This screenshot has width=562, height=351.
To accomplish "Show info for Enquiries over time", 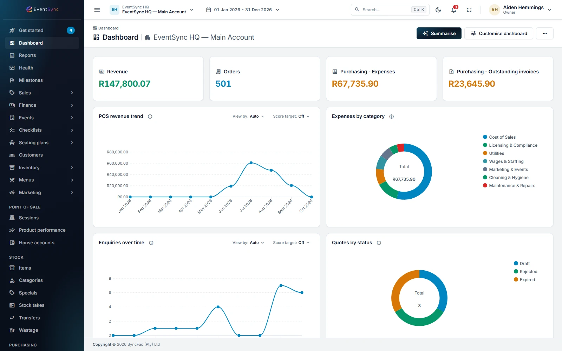I will tap(151, 243).
